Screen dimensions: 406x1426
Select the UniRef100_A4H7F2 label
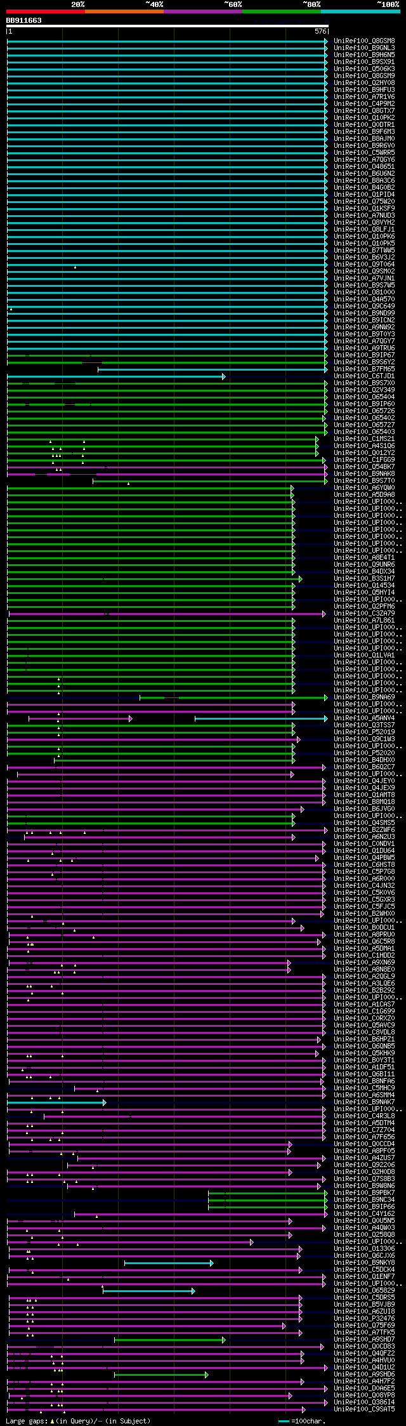tap(364, 1381)
